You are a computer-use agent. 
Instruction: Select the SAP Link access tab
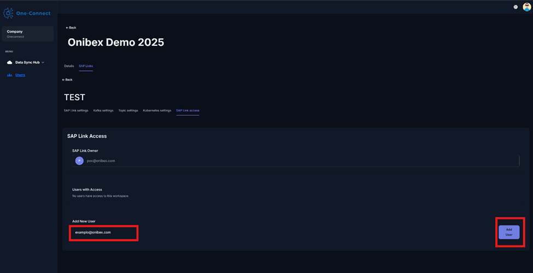coord(188,110)
